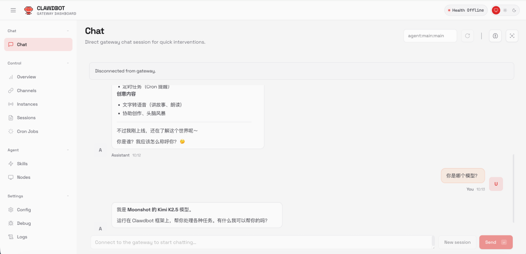Click the 创意内容 heading

click(126, 94)
